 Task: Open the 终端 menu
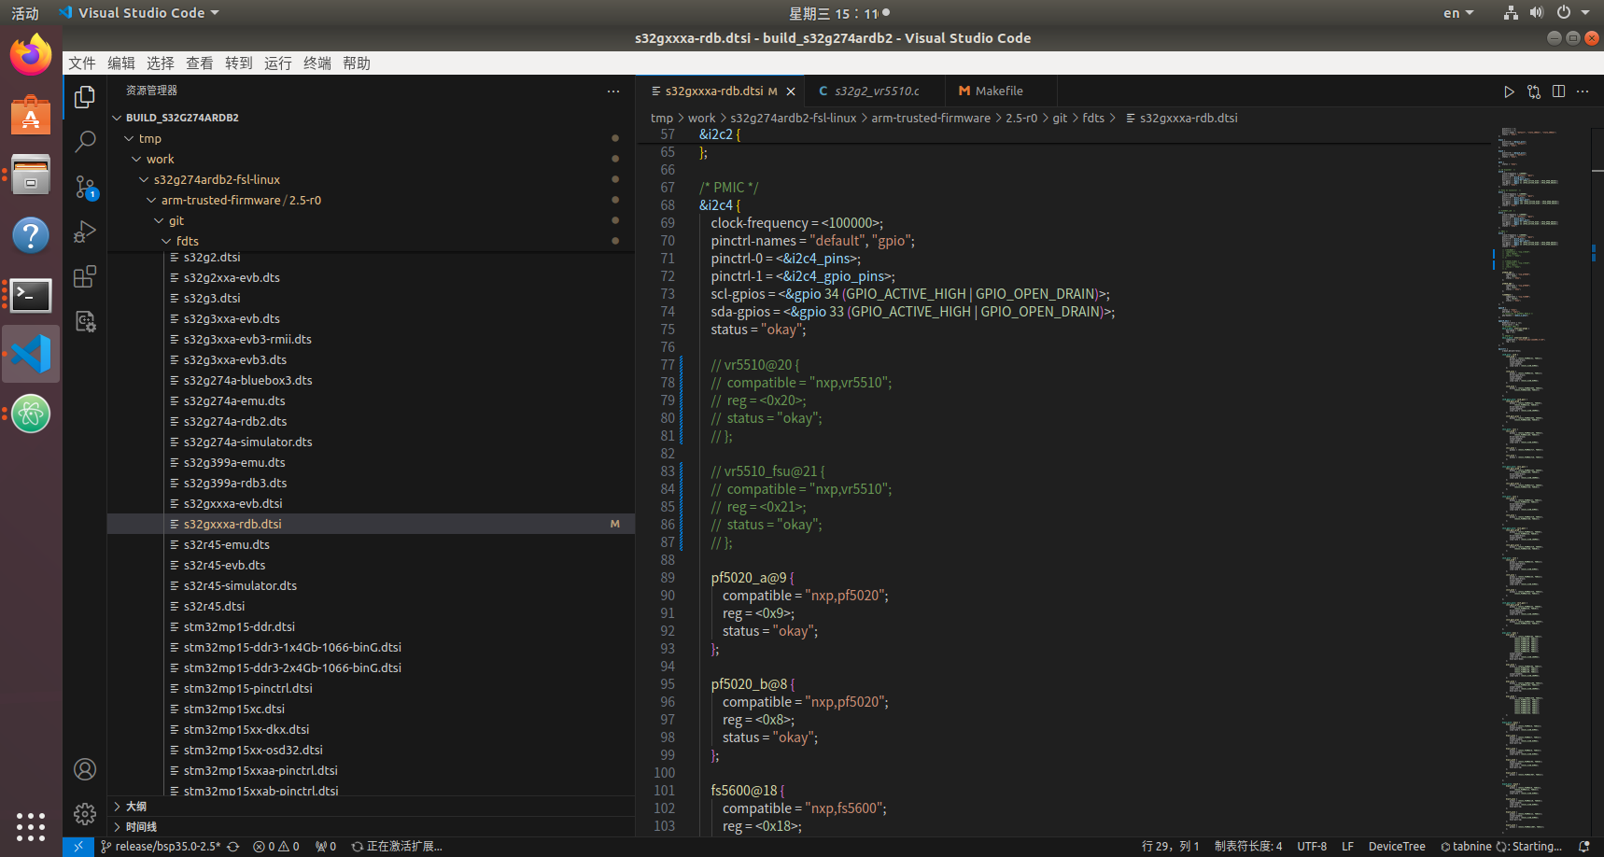click(317, 63)
